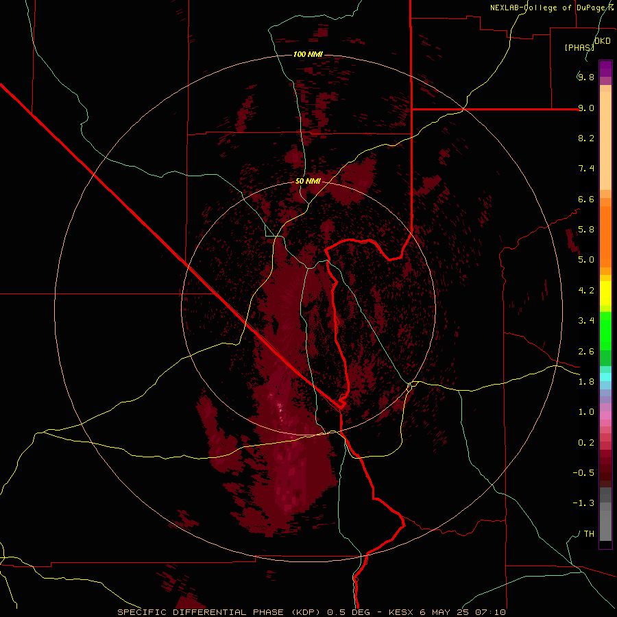Pick the gray band at the color bar bottom
Image resolution: width=617 pixels, height=617 pixels.
605,526
